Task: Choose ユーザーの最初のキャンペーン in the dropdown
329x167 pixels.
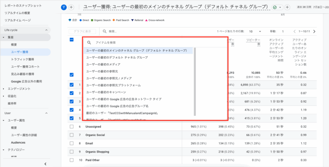Action: click(x=106, y=92)
